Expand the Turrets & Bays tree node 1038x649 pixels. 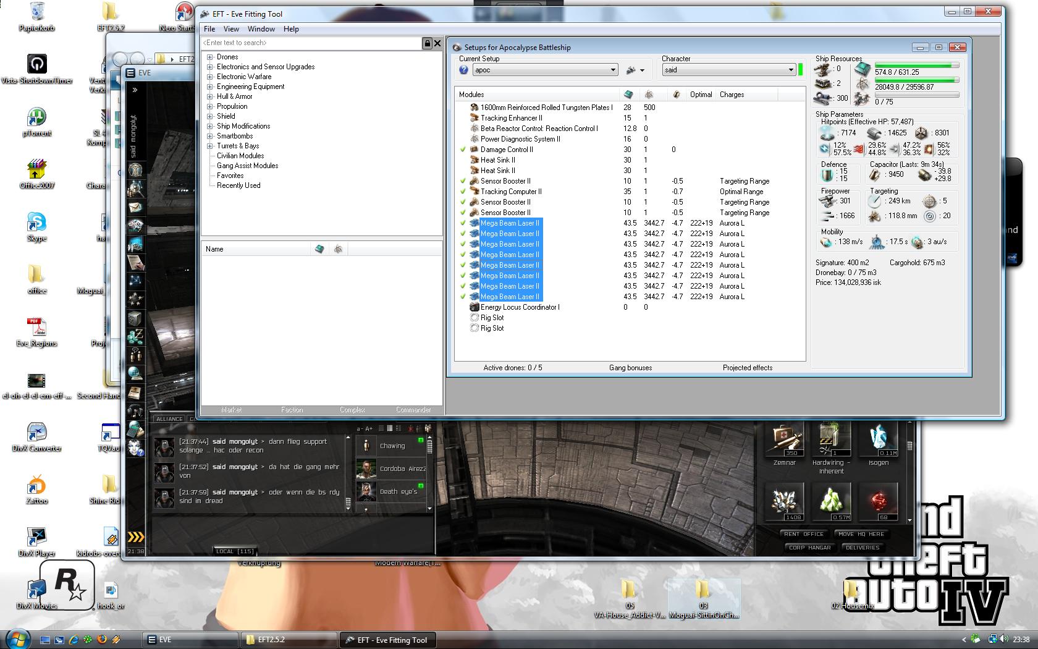point(210,146)
